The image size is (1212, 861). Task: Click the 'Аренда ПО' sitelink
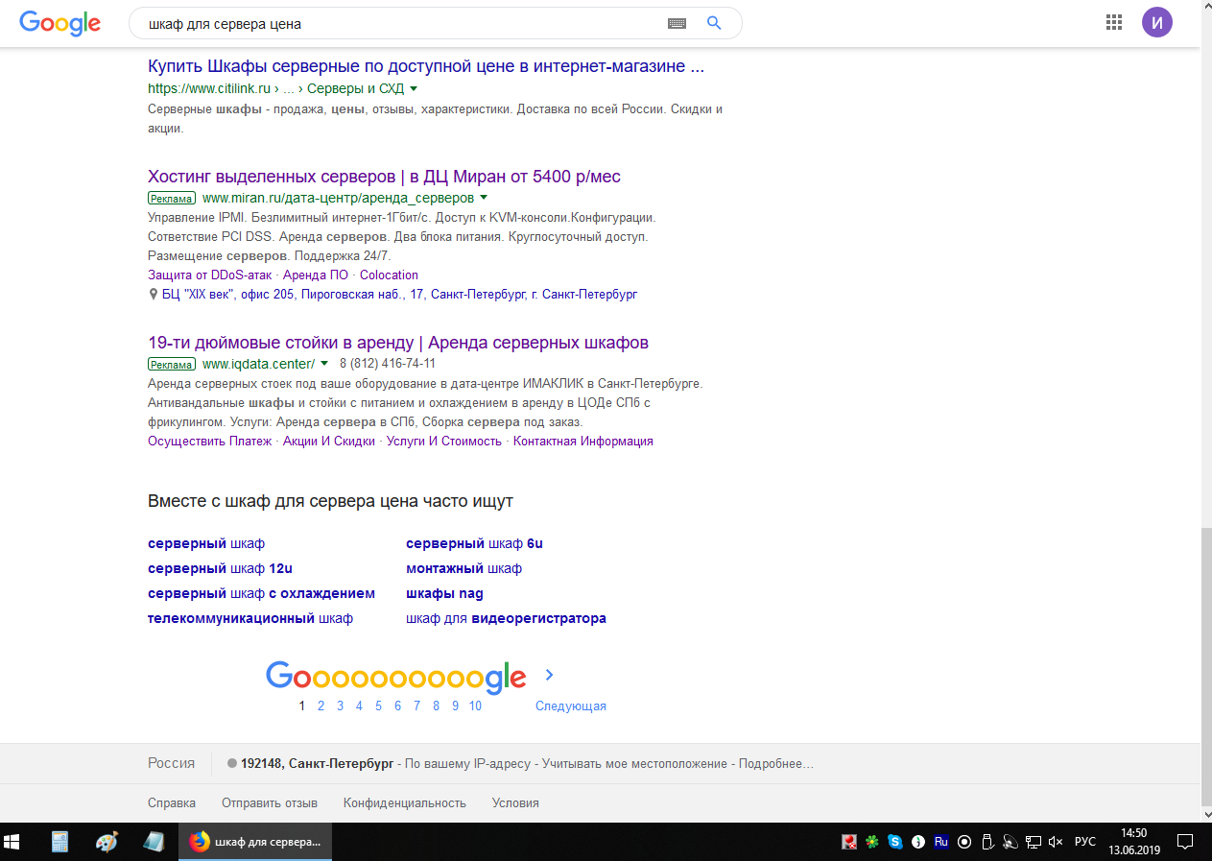316,275
